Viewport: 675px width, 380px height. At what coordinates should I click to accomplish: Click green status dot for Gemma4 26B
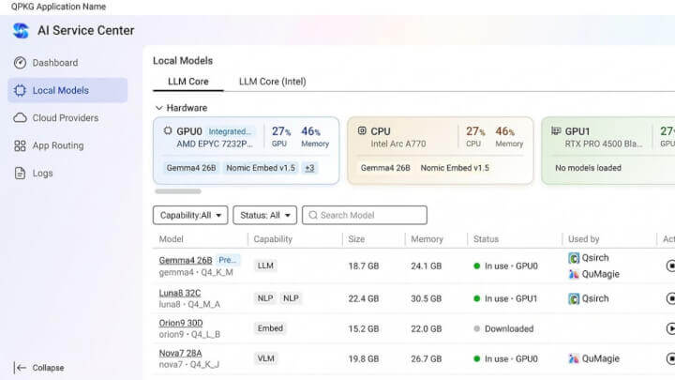click(x=476, y=266)
